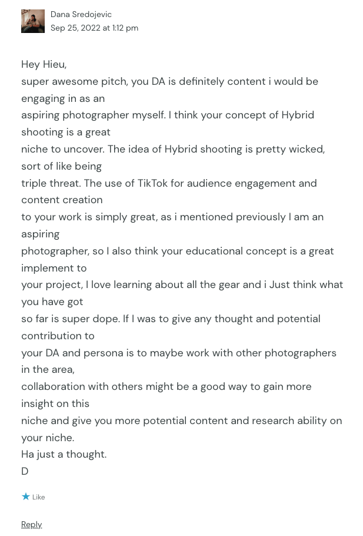Click the line starting "niche to uncover"
The image size is (363, 536).
tap(173, 149)
